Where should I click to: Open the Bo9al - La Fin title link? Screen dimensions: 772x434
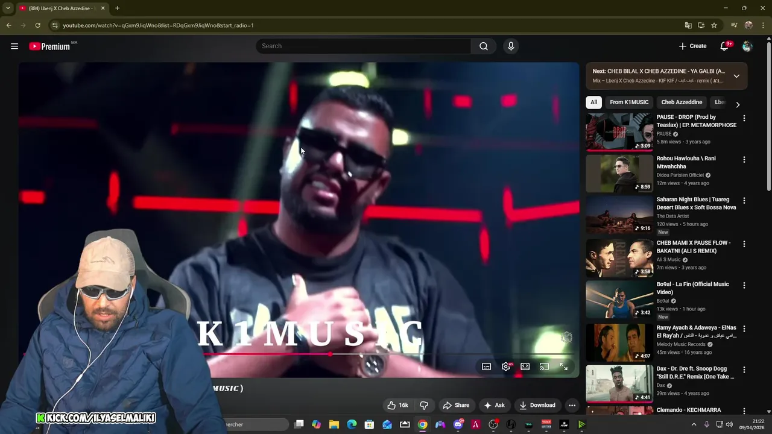coord(692,288)
